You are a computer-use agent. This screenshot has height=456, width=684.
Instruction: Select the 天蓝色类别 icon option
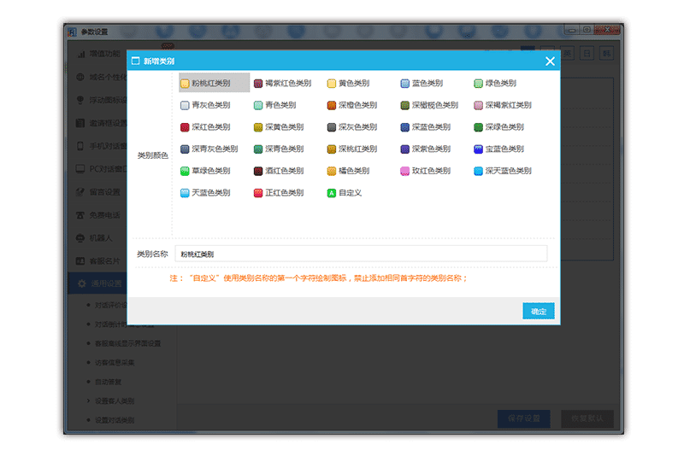point(205,192)
